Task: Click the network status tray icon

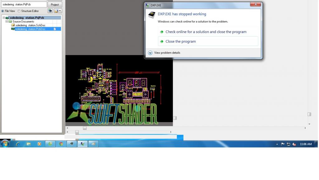Action: [x=288, y=144]
